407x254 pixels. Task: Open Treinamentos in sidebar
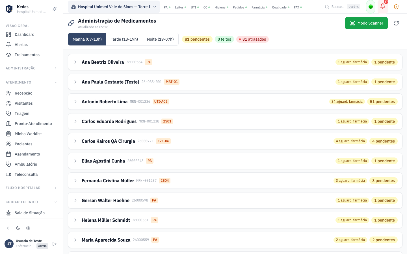point(31,55)
